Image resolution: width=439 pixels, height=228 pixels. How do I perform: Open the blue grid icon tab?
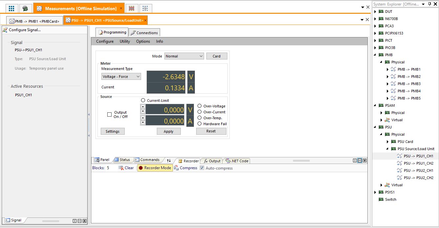11,9
